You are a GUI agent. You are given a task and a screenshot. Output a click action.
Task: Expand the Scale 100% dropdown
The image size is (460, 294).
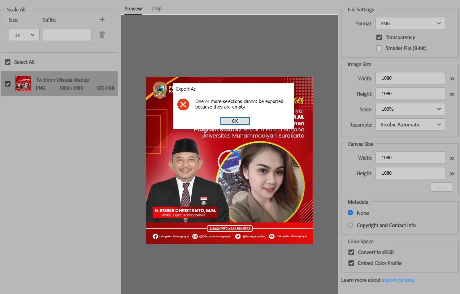pos(410,109)
